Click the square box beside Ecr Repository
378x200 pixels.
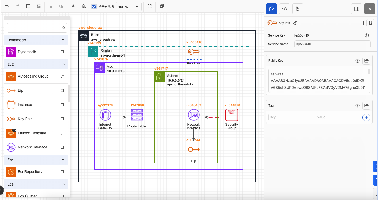tap(62, 172)
